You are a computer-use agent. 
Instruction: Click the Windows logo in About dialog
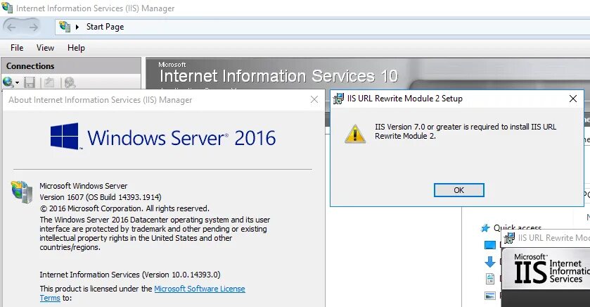[x=65, y=136]
